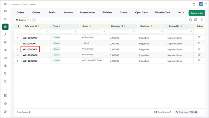Open the price tag icon in sidebar

pos(5,73)
